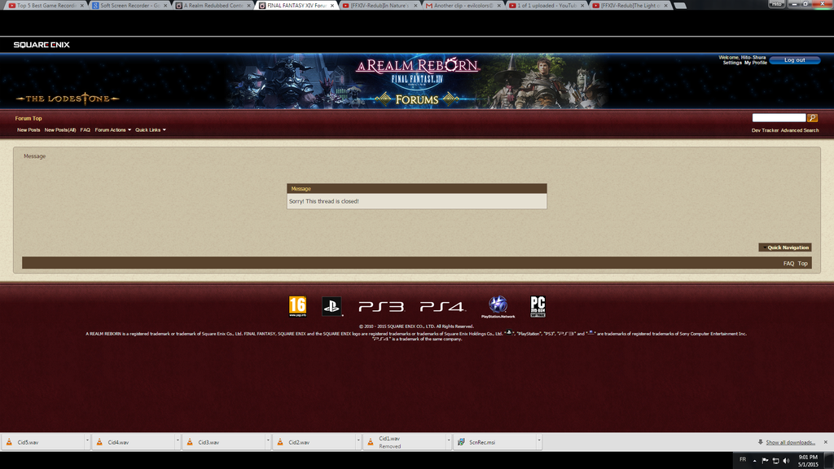Viewport: 834px width, 469px height.
Task: Show hidden tray icons arrow
Action: click(x=754, y=461)
